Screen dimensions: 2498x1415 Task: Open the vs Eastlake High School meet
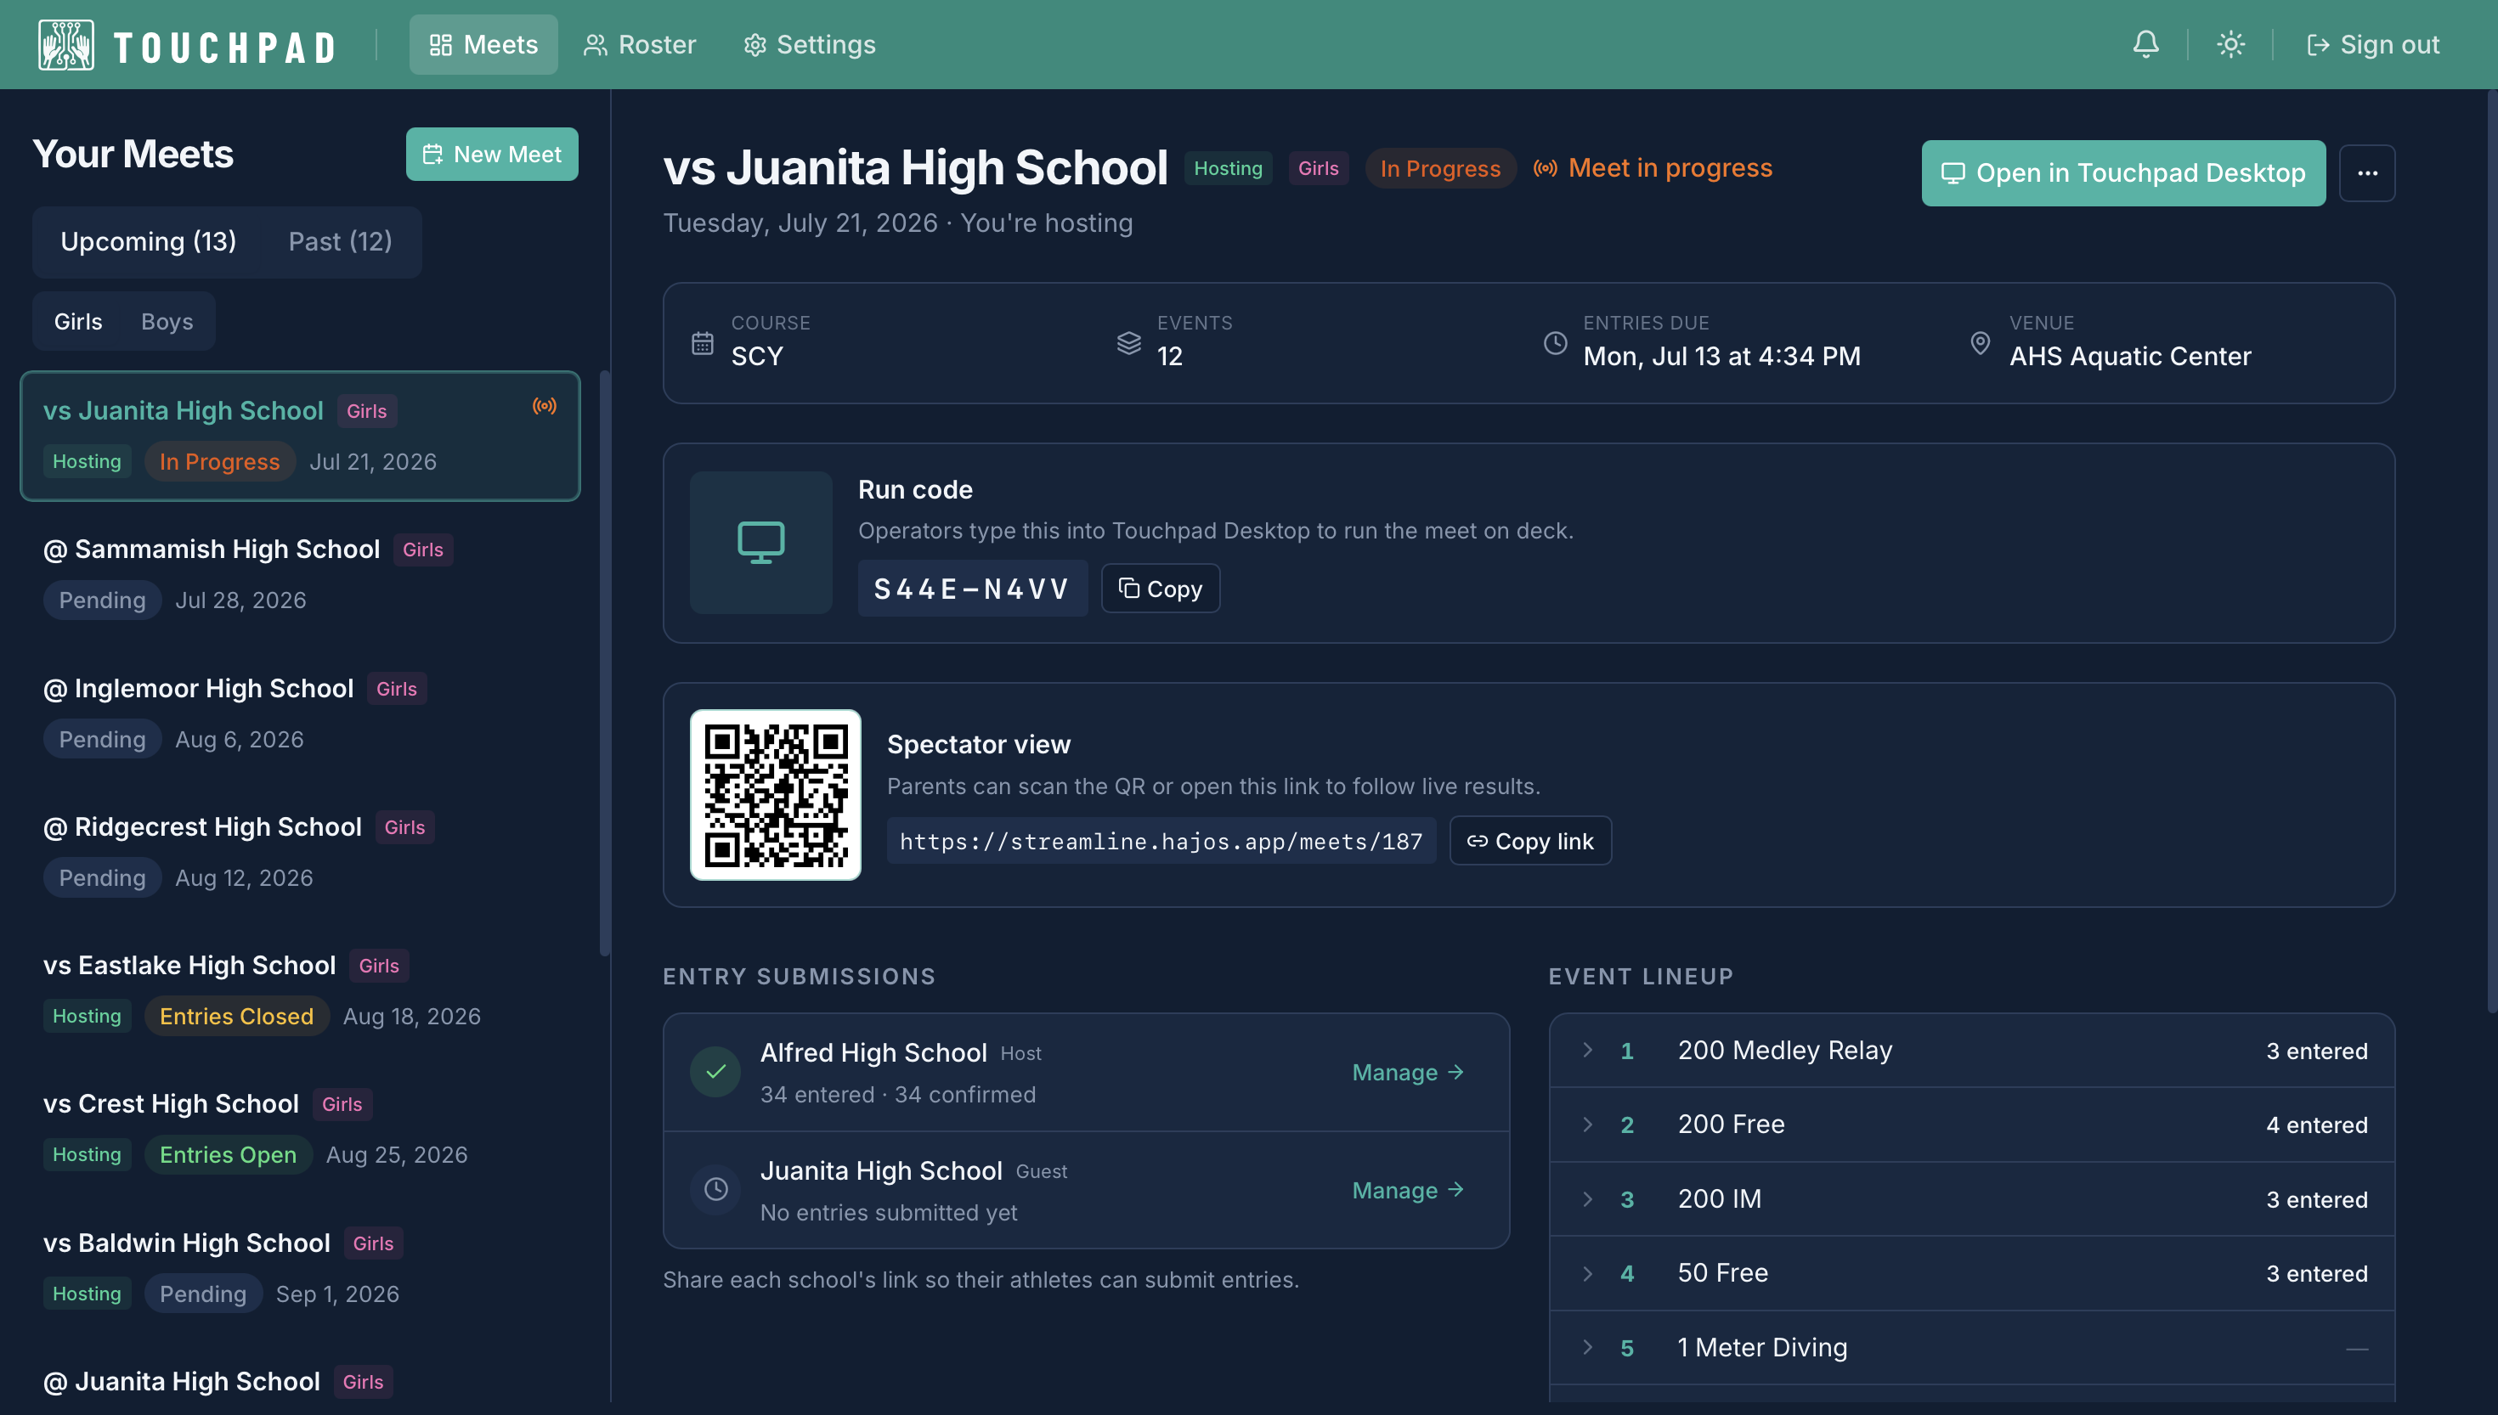(300, 990)
